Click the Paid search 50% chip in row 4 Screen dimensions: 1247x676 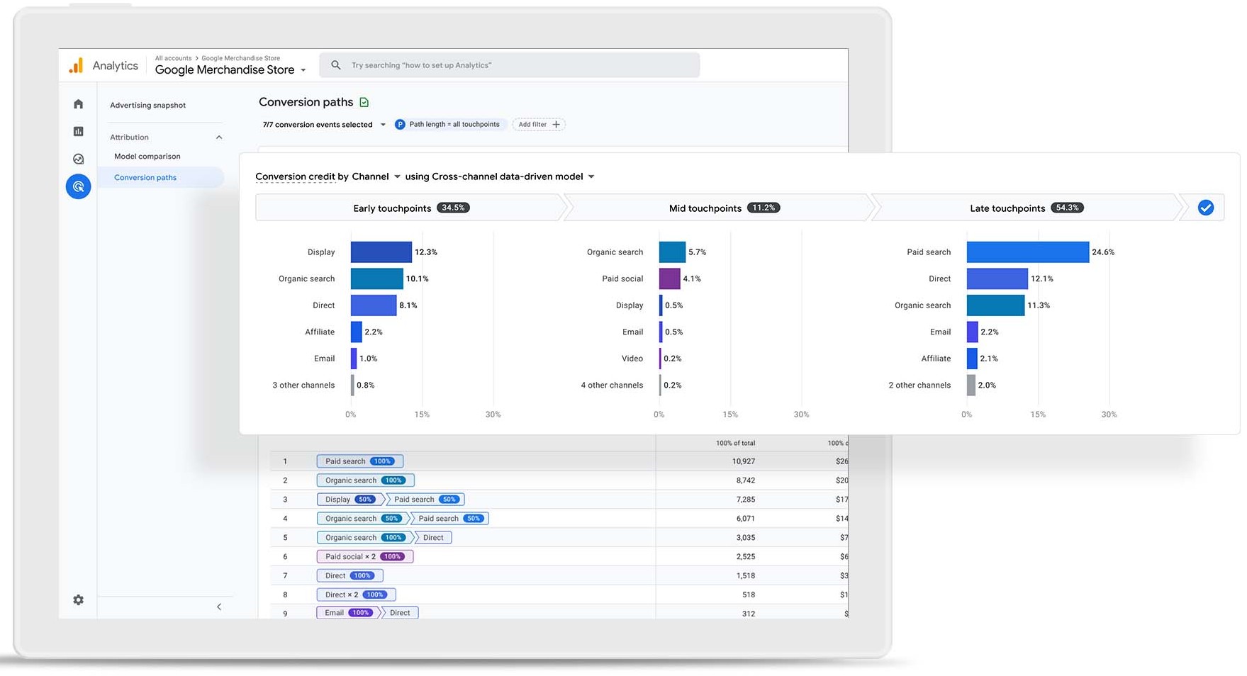tap(451, 519)
